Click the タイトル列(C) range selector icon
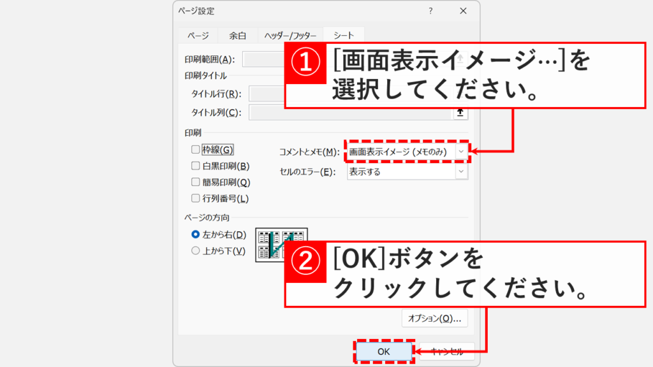 [x=460, y=112]
